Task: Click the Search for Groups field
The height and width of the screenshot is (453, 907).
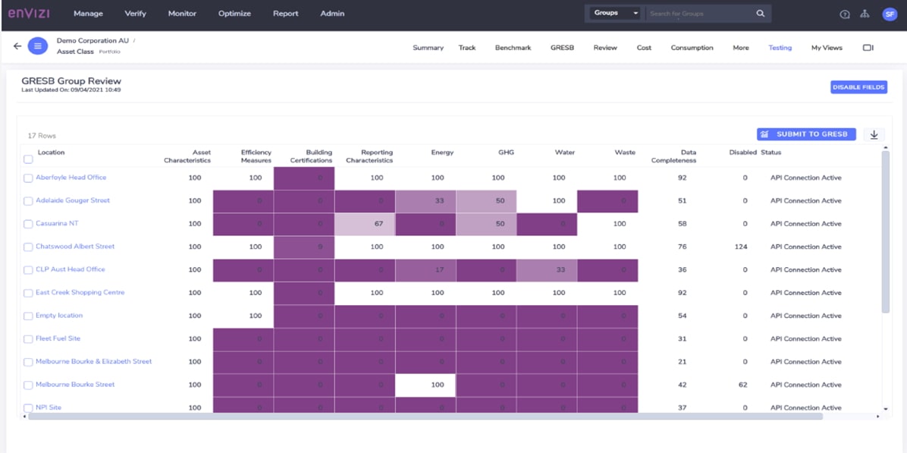Action: coord(698,14)
